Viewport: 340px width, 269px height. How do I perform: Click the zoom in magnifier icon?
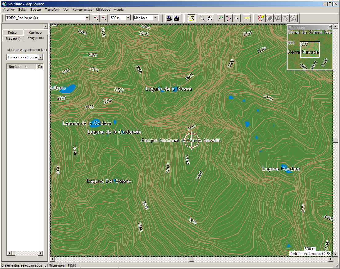click(x=96, y=18)
